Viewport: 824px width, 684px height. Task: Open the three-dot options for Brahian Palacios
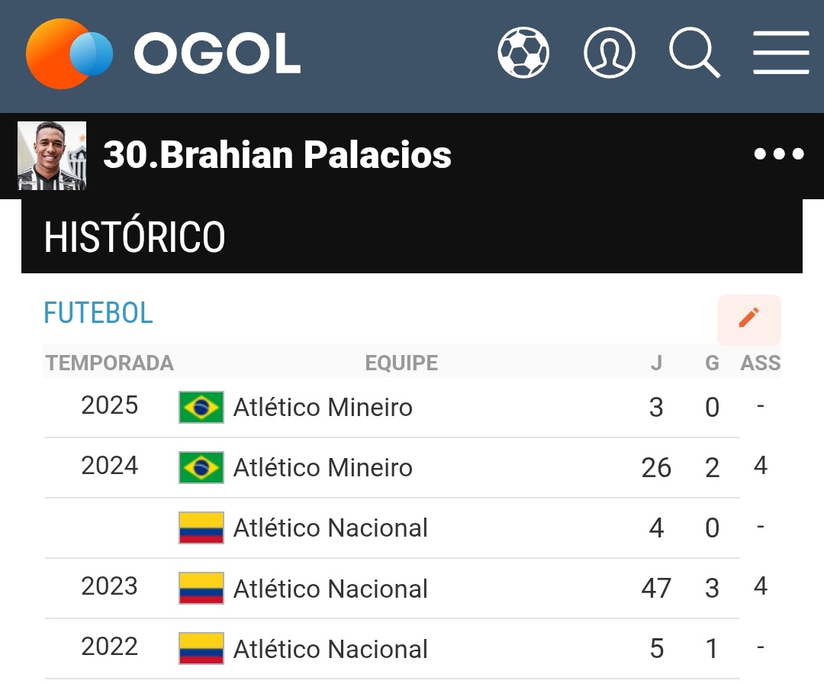click(x=779, y=154)
